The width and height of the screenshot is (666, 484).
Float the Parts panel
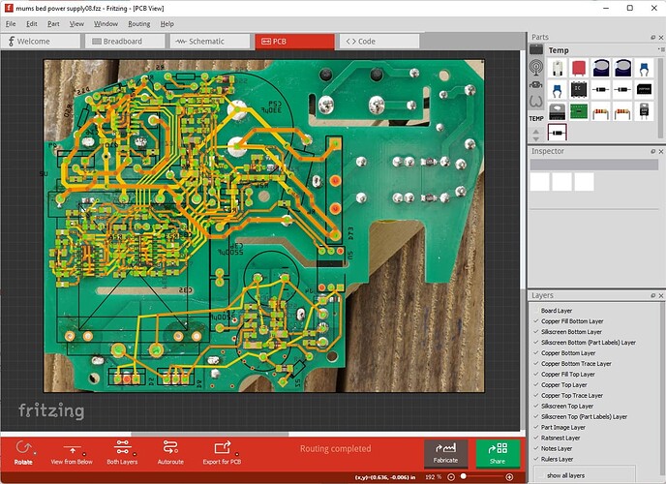point(652,38)
